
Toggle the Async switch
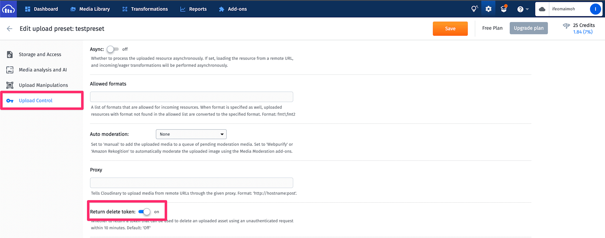[x=113, y=49]
